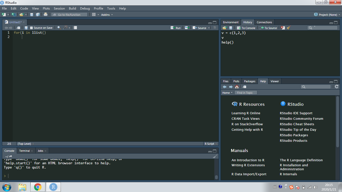Viewport: 342px width, 192px height.
Task: Open Find/Replace with the magnifier icon
Action: tap(59, 28)
